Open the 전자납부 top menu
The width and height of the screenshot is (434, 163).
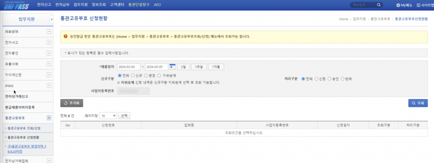pos(62,5)
